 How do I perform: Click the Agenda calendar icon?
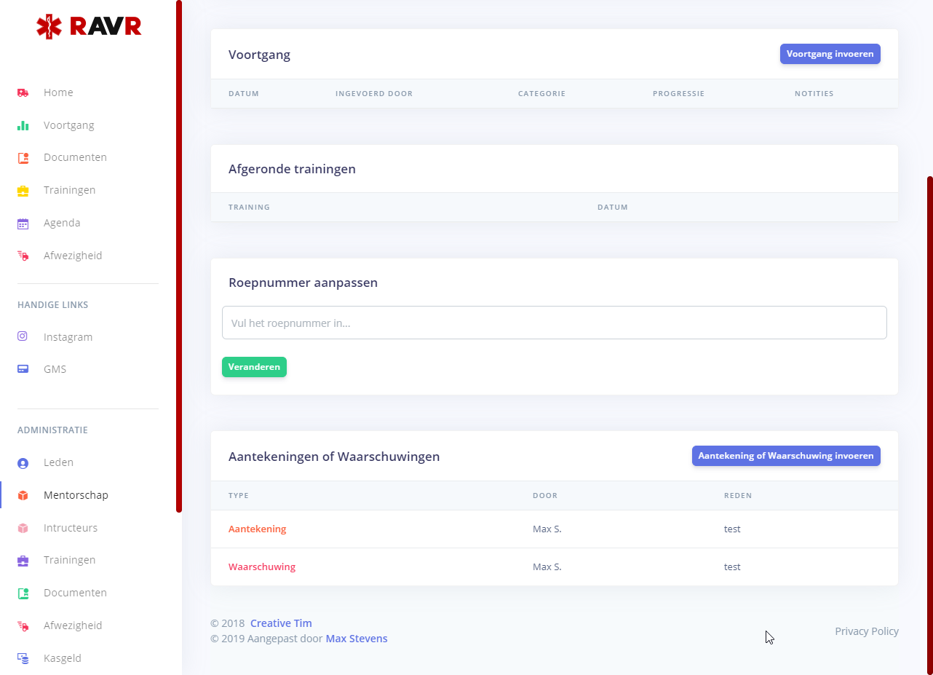[x=23, y=224]
